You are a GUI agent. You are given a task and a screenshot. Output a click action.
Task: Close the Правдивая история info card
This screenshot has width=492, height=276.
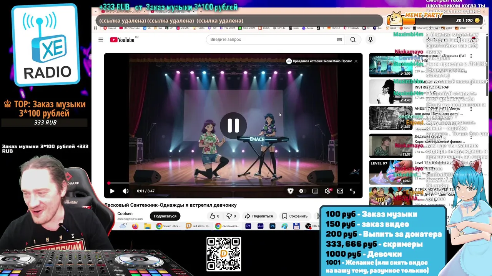pyautogui.click(x=356, y=61)
